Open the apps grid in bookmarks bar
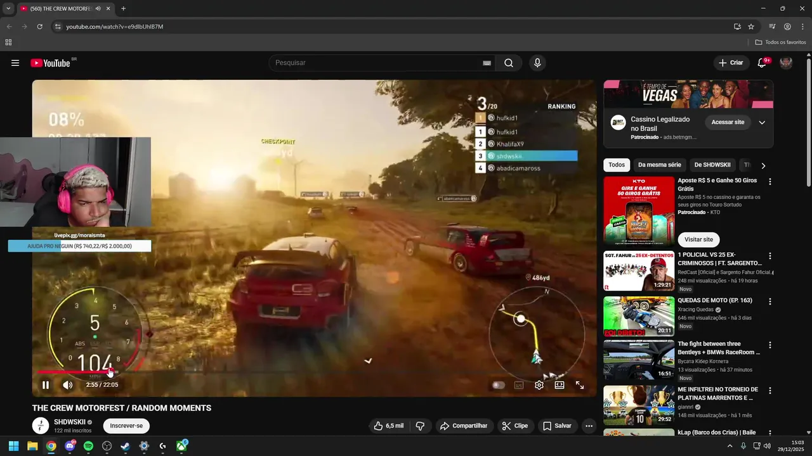Screen dimensions: 812x456 coord(8,42)
